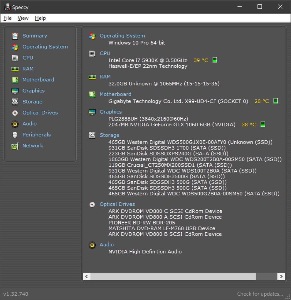Image resolution: width=291 pixels, height=300 pixels.
Task: View Peripherals section from sidebar
Action: [x=37, y=135]
